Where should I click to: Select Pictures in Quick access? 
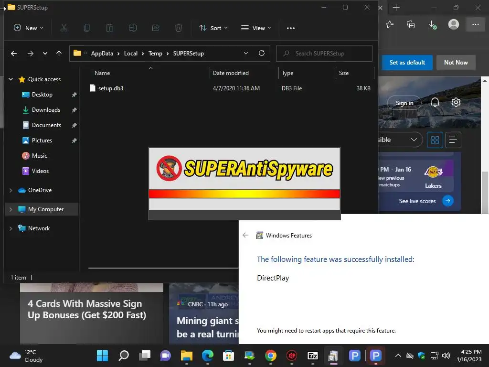[42, 140]
